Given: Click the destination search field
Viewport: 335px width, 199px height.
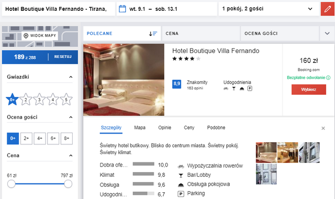Looking at the screenshot, I should pyautogui.click(x=58, y=9).
